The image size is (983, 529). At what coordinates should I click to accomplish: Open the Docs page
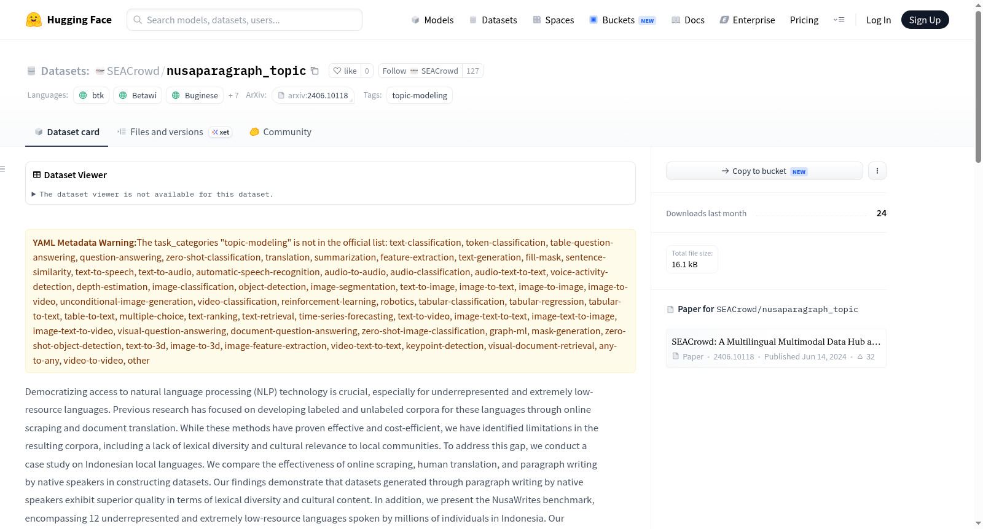tap(687, 20)
